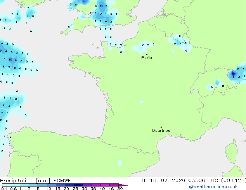Screen dimensions: 246x190
Task: Click the 10 mm precipitation value over Atlantic
Action: tap(10, 60)
